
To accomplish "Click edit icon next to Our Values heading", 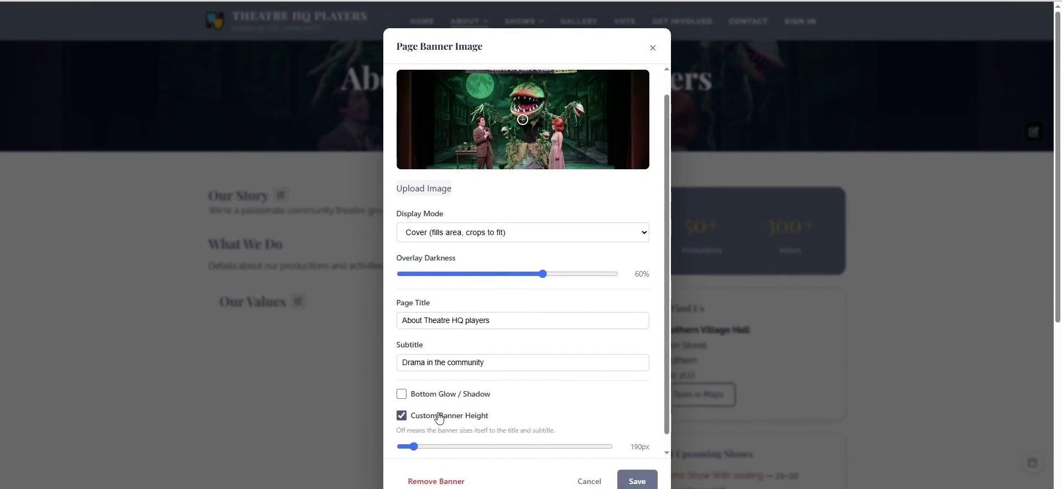I will (x=298, y=301).
